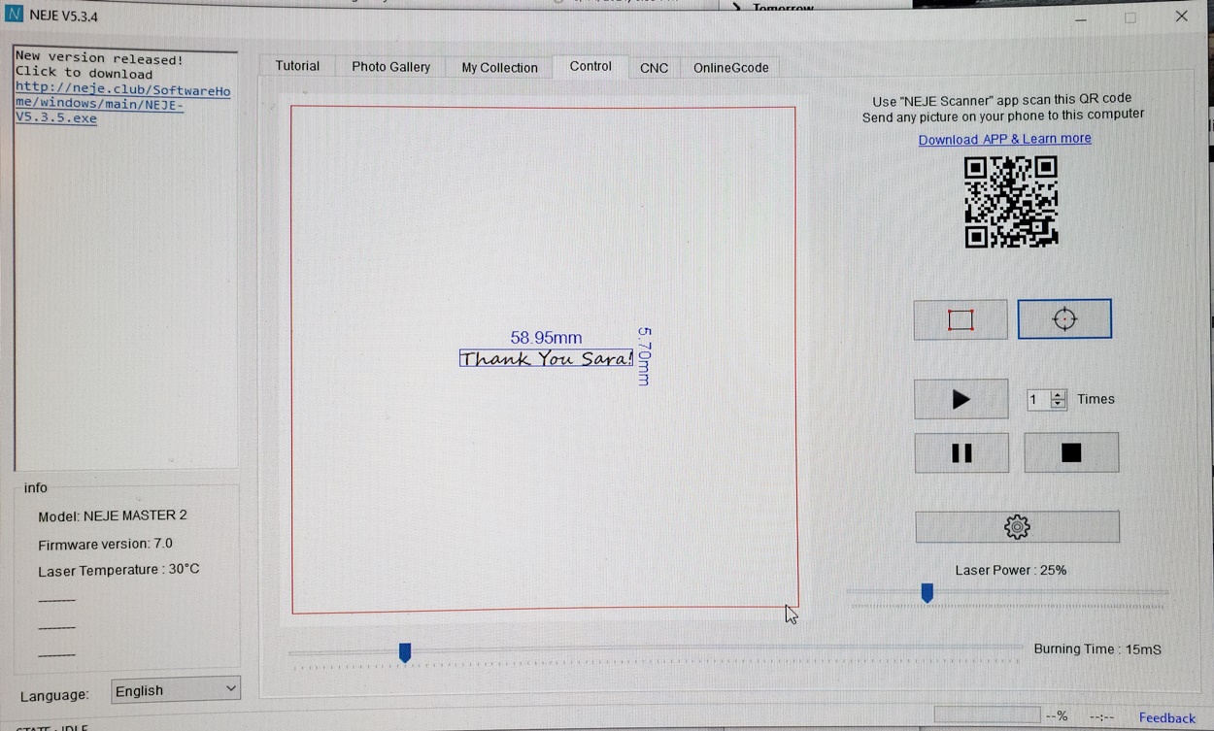1214x731 pixels.
Task: Stop the engraving with the square button
Action: (x=1071, y=453)
